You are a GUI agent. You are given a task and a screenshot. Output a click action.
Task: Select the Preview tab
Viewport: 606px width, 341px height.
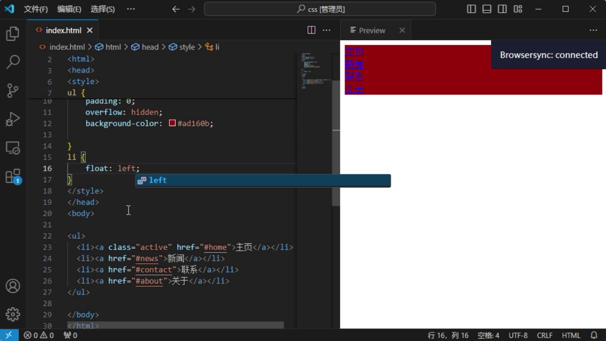375,30
